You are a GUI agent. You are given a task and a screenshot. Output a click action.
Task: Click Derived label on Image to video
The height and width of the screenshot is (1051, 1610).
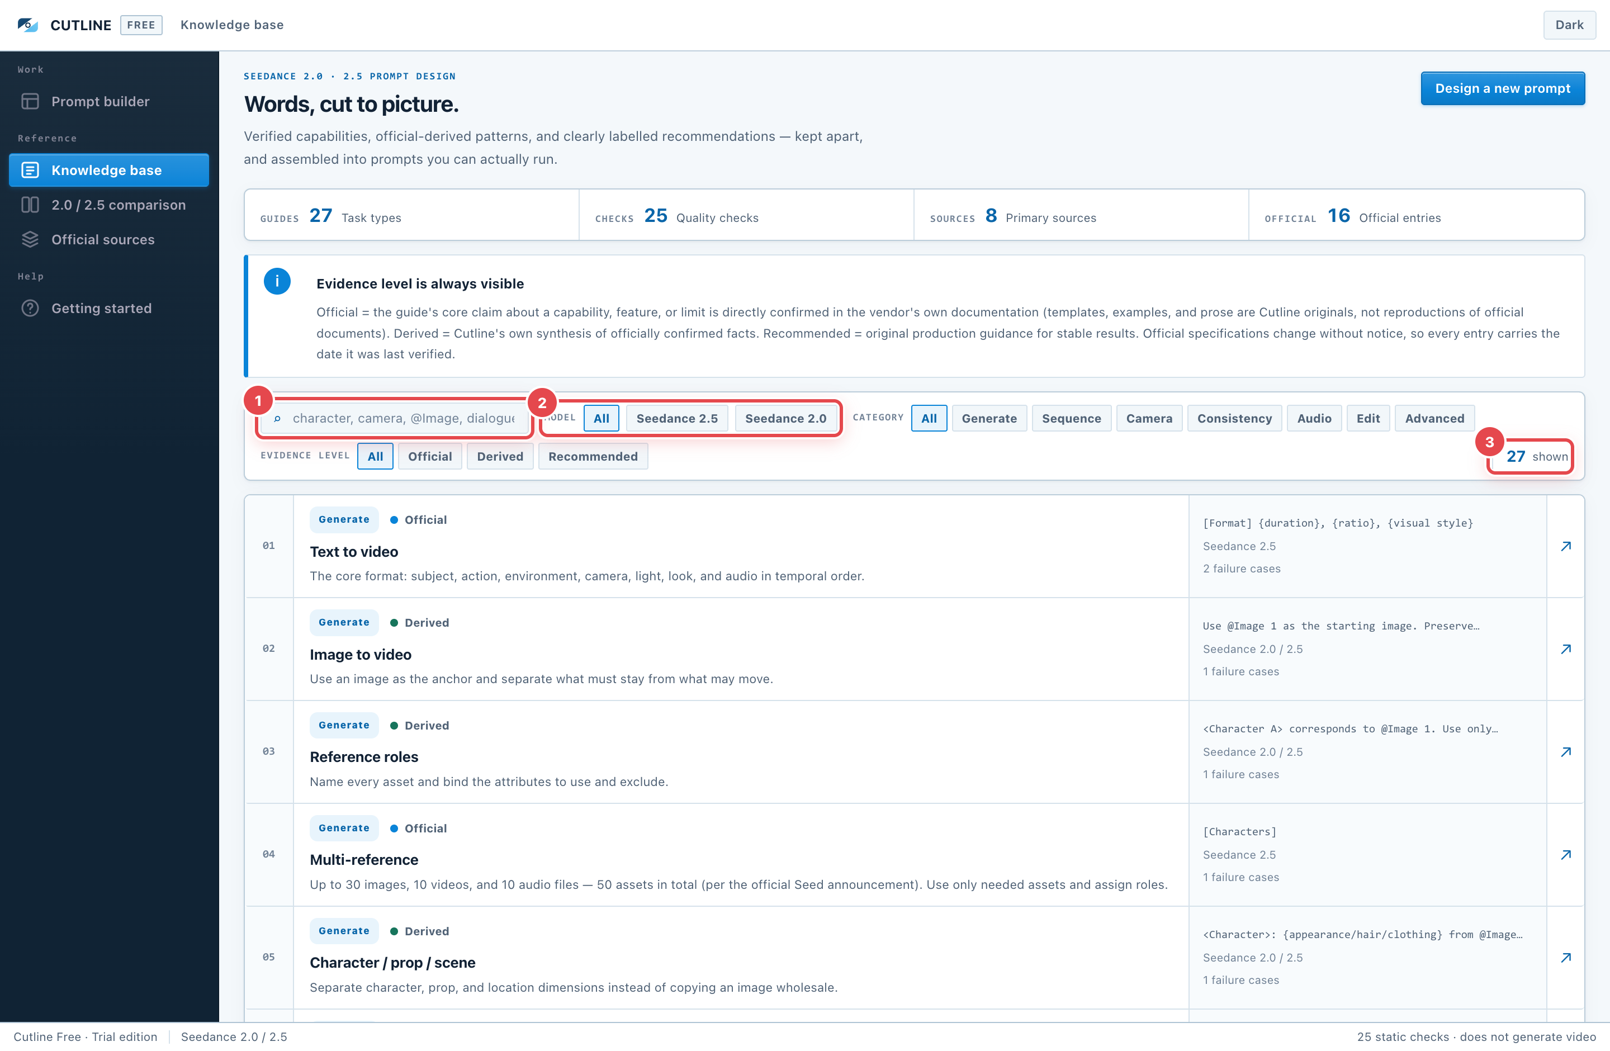pyautogui.click(x=427, y=623)
